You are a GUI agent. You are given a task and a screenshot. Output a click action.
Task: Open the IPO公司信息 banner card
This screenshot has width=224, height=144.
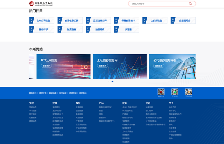click(63, 67)
